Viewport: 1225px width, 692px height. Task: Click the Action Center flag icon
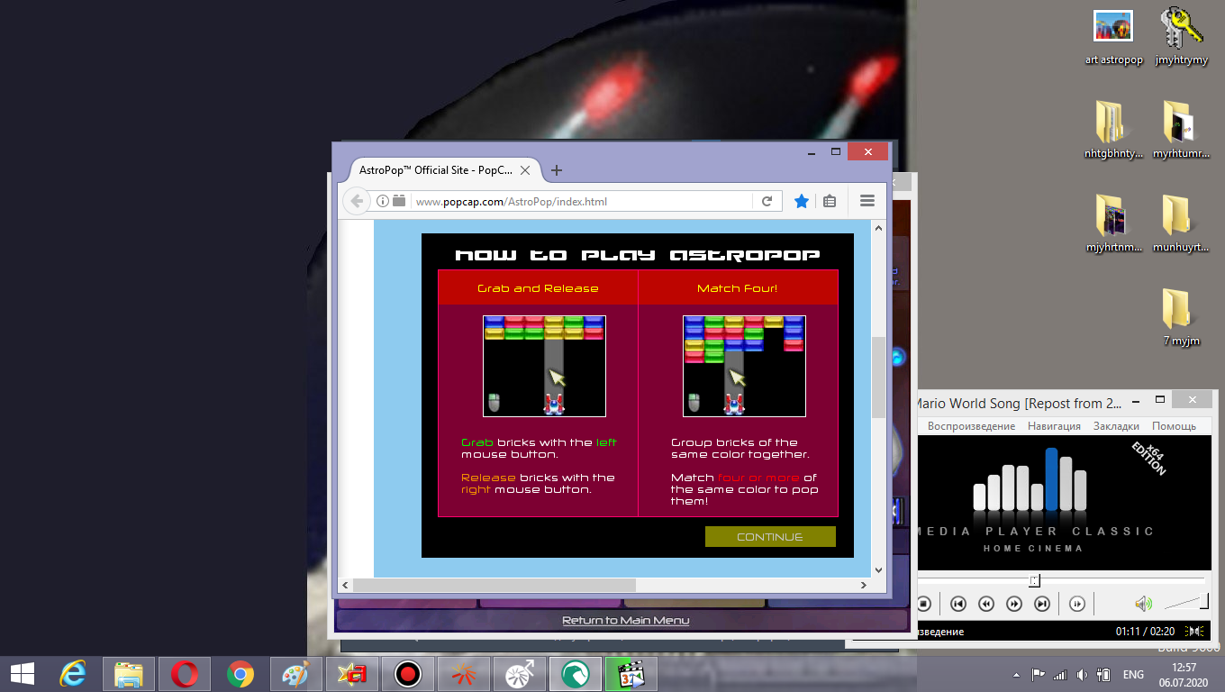pos(1038,674)
